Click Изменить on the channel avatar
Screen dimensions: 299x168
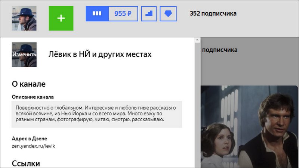coord(24,55)
